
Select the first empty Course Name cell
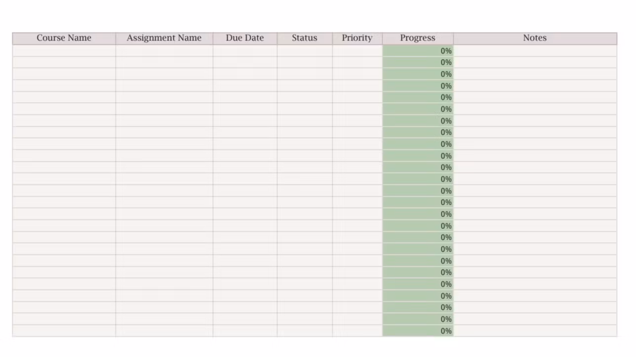64,51
